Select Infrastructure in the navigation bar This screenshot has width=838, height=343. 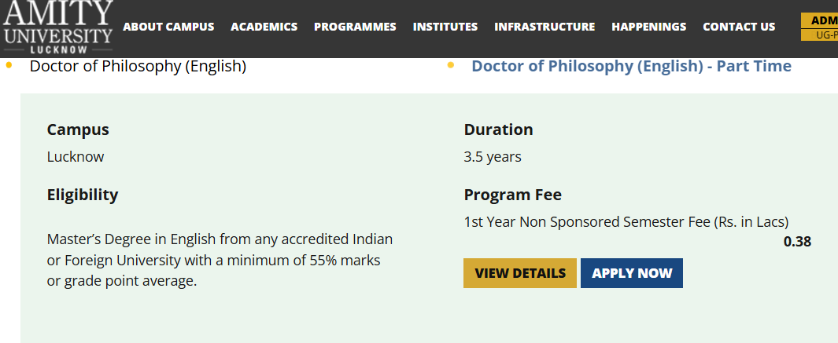[545, 27]
